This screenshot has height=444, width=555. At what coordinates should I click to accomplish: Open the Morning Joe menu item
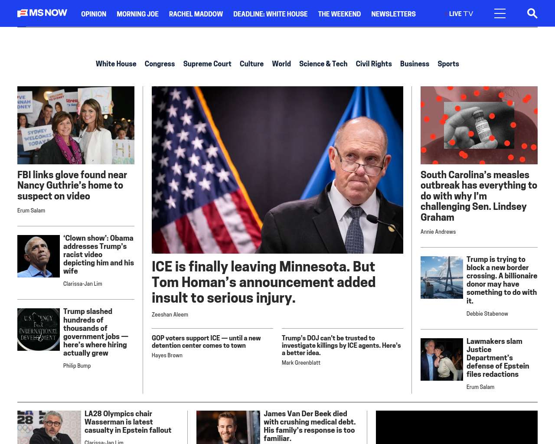click(137, 14)
